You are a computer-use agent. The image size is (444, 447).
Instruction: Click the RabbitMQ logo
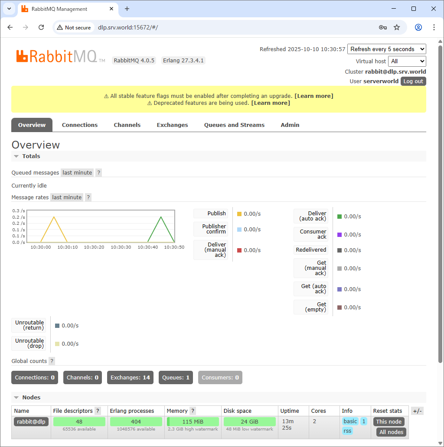56,56
